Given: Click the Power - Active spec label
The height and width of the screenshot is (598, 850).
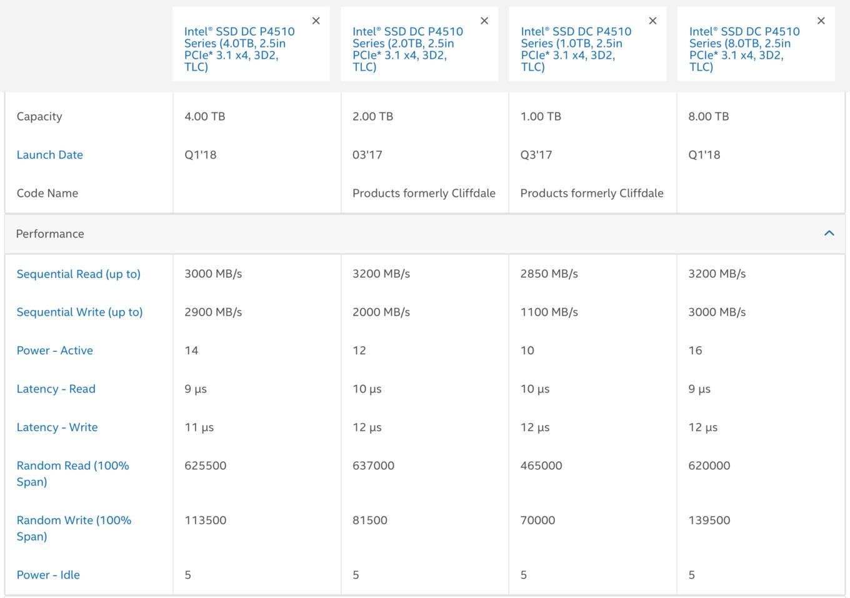Looking at the screenshot, I should pos(55,351).
